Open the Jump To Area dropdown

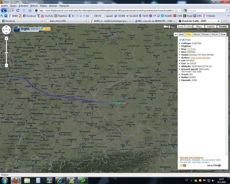185,26
